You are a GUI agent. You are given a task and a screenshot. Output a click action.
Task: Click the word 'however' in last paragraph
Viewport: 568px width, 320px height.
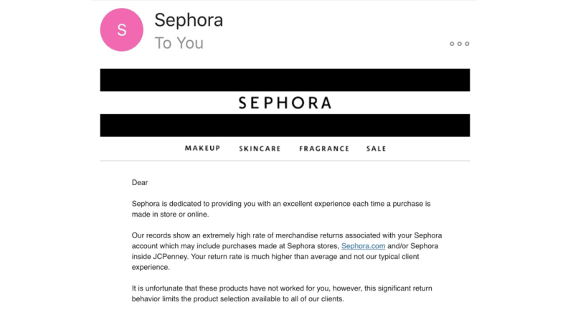pos(347,288)
